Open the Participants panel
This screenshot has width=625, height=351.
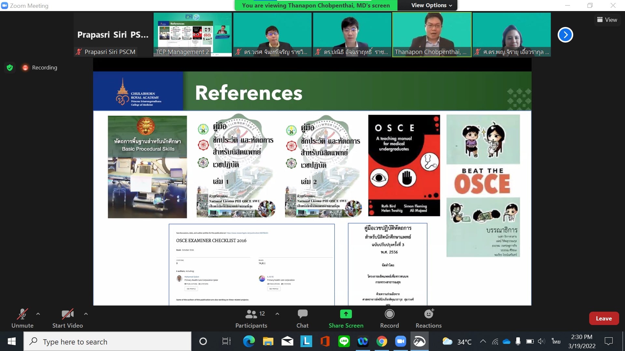click(251, 318)
